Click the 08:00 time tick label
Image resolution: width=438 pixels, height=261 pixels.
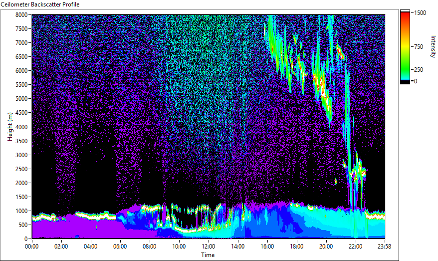(x=150, y=247)
